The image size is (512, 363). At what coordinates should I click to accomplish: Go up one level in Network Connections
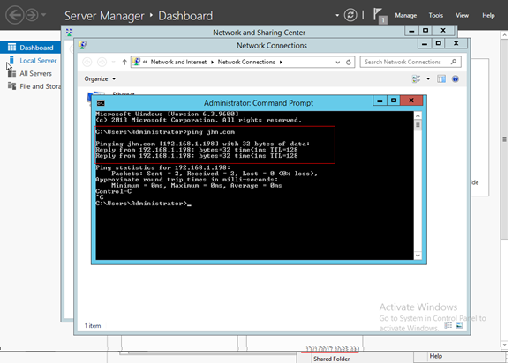pos(124,62)
